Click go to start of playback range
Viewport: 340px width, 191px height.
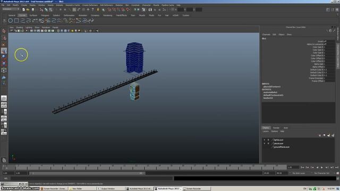(302, 168)
